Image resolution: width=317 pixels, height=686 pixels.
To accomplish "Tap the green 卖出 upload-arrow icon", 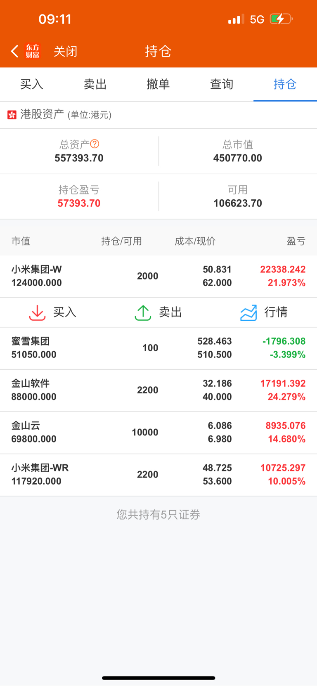I will tap(143, 312).
